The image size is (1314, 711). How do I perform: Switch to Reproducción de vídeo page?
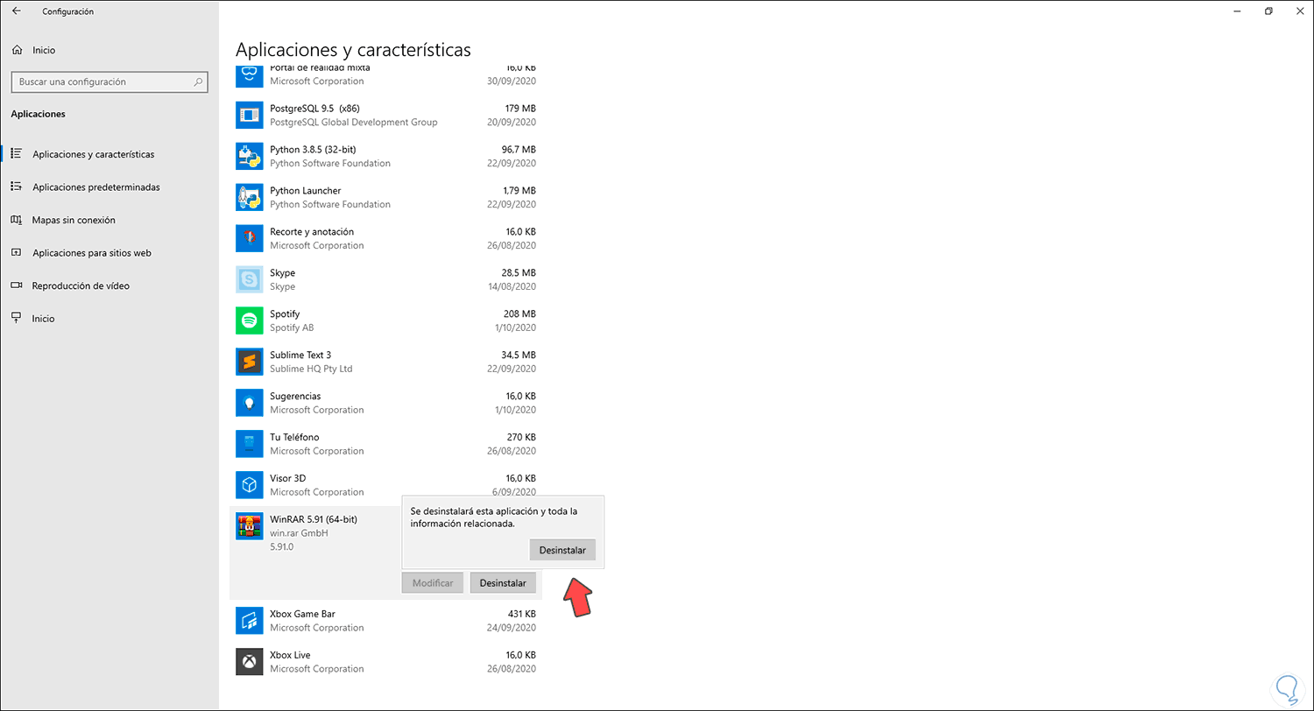click(x=81, y=285)
